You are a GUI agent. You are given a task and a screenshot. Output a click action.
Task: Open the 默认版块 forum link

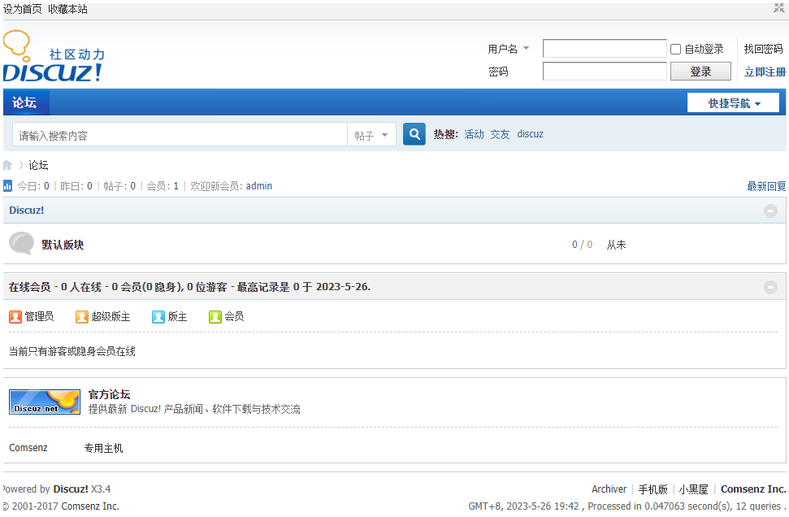[63, 245]
